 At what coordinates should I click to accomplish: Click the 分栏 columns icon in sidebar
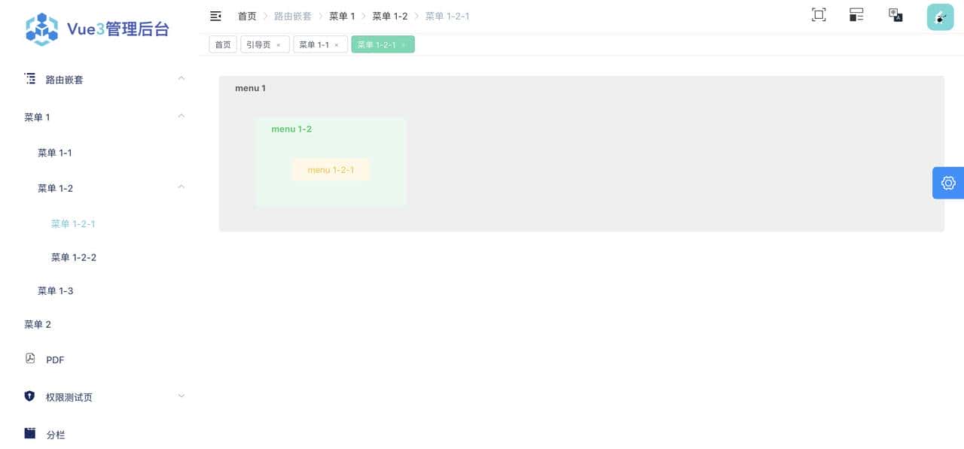pos(29,433)
